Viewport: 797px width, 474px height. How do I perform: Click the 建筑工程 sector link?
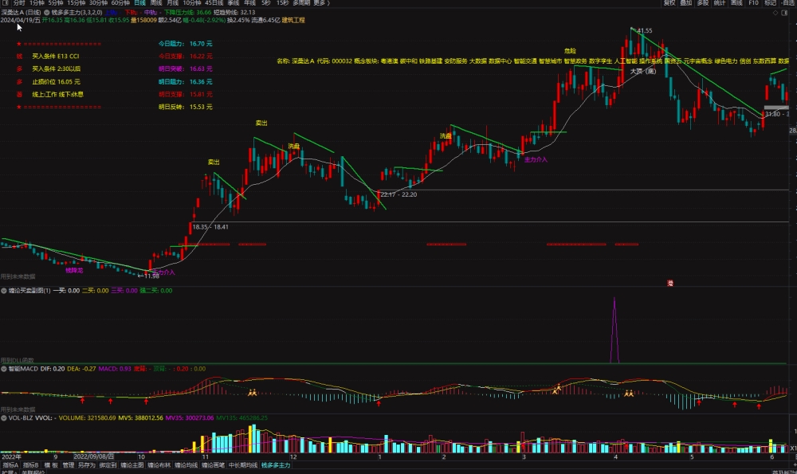point(293,21)
